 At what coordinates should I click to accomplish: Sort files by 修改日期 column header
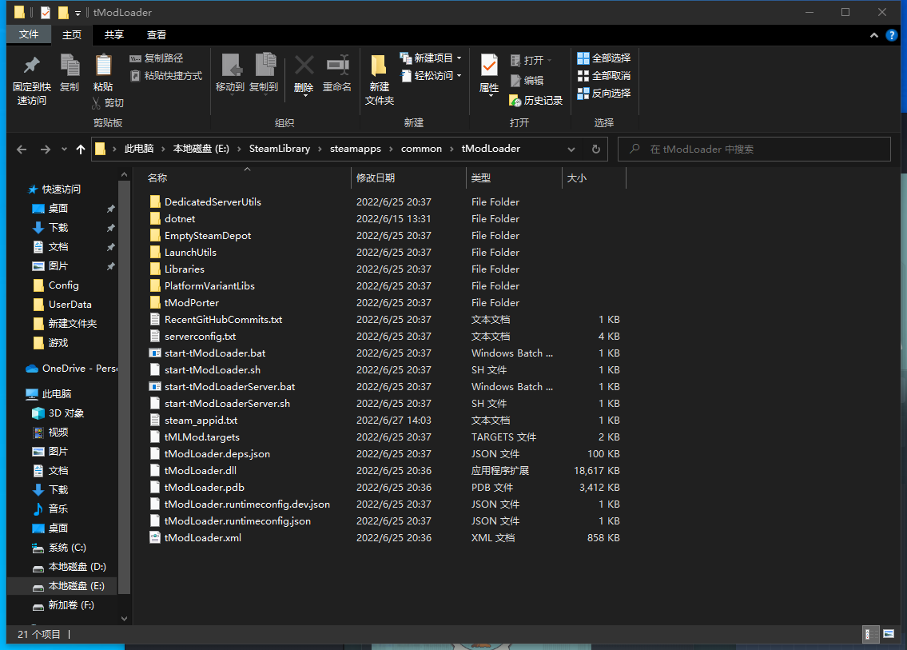(x=376, y=178)
